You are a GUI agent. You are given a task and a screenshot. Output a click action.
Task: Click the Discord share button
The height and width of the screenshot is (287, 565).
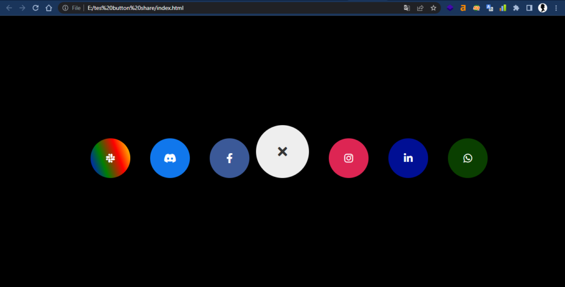point(170,158)
